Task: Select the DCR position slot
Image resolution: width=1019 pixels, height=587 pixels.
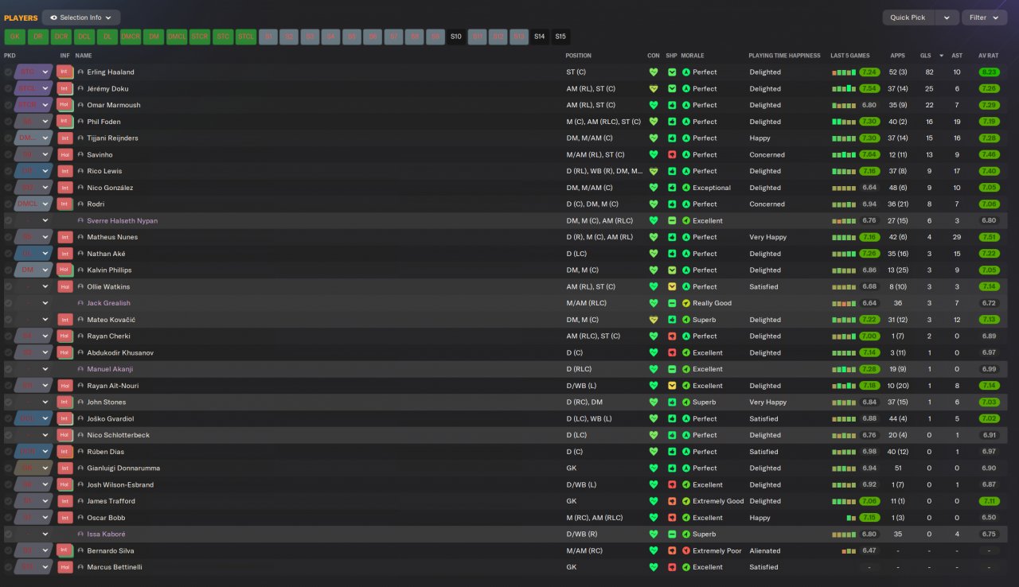Action: (61, 37)
